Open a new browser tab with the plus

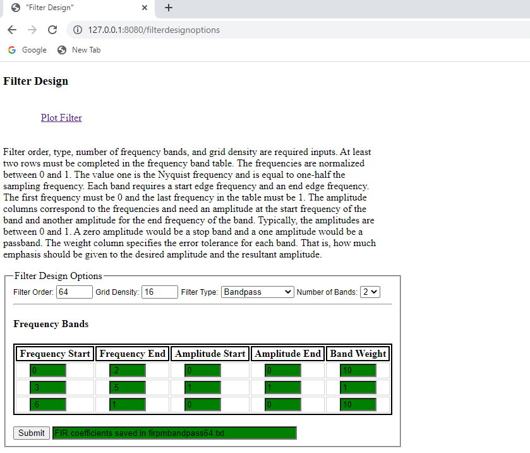pos(168,8)
